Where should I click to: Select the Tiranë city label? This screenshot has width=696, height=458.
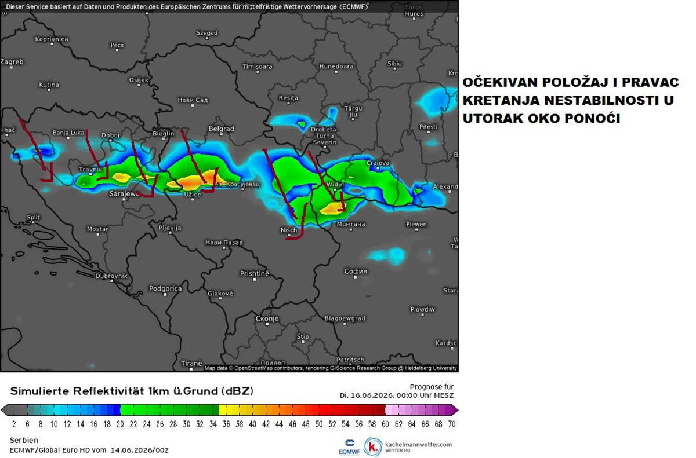[191, 363]
